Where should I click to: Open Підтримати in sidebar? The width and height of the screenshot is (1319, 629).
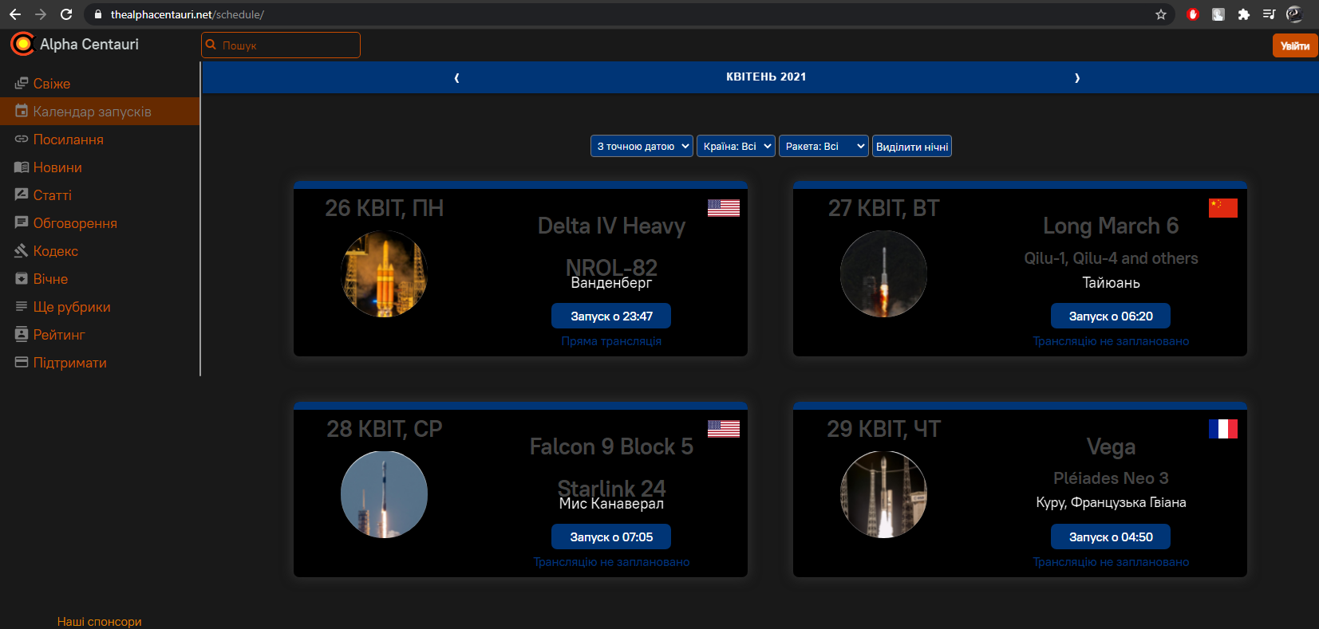click(x=70, y=363)
